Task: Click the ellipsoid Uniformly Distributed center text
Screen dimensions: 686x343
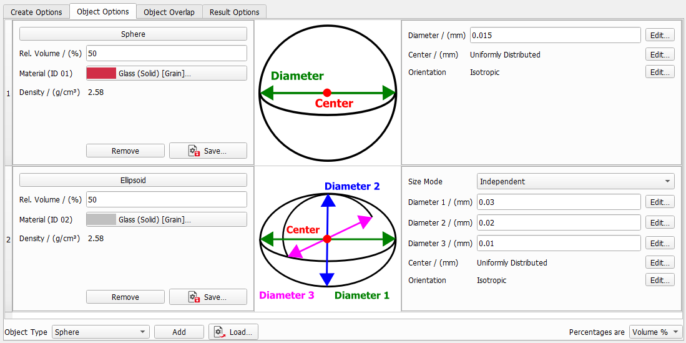Action: (x=512, y=263)
